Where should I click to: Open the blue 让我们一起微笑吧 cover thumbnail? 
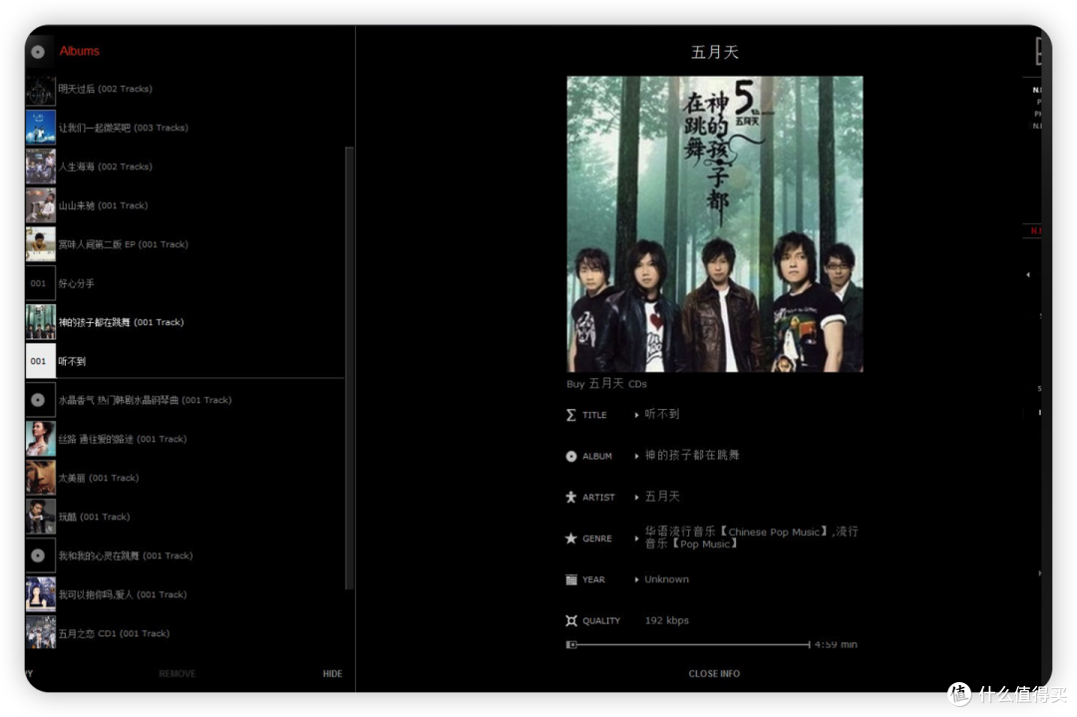click(x=41, y=128)
